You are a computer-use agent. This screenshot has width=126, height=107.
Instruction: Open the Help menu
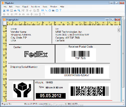coord(62,7)
